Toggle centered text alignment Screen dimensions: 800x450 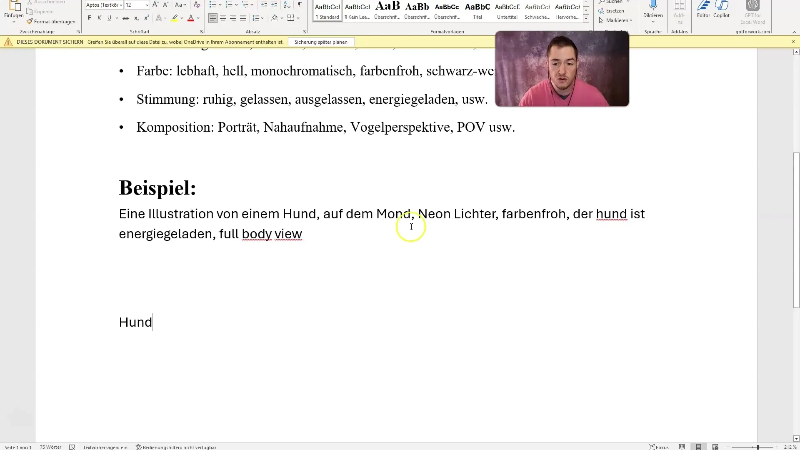[223, 18]
